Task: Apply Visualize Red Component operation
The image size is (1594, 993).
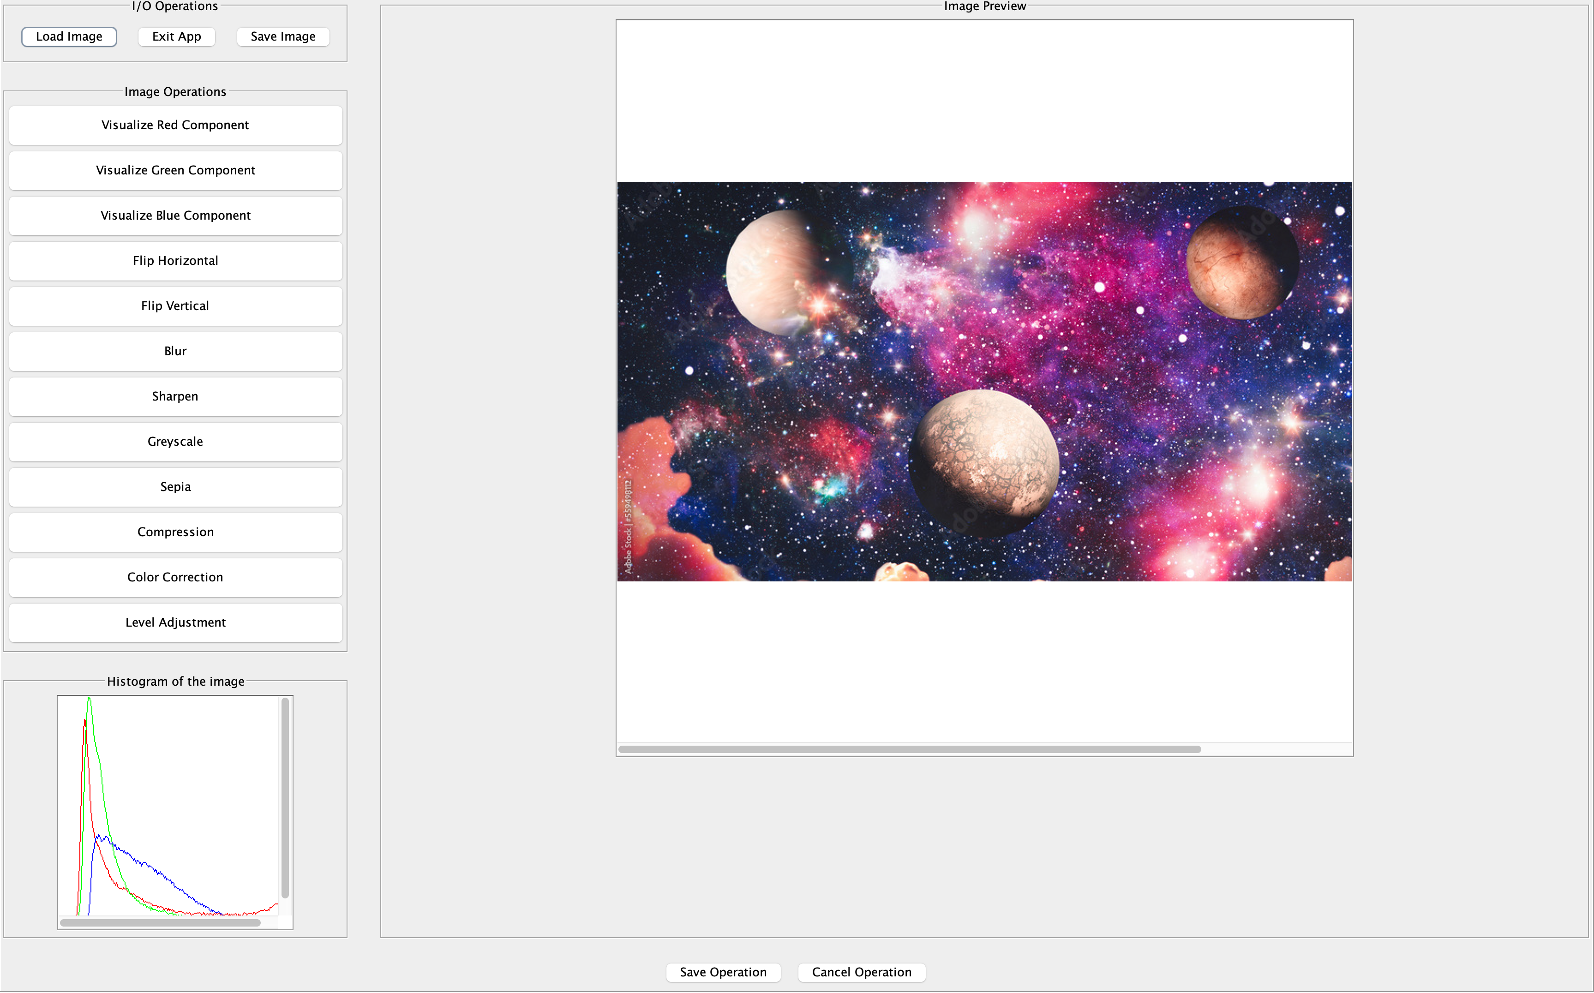Action: (x=175, y=126)
